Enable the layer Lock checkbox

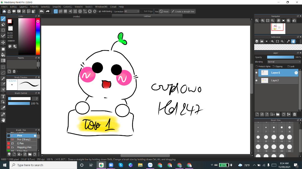pos(288,67)
